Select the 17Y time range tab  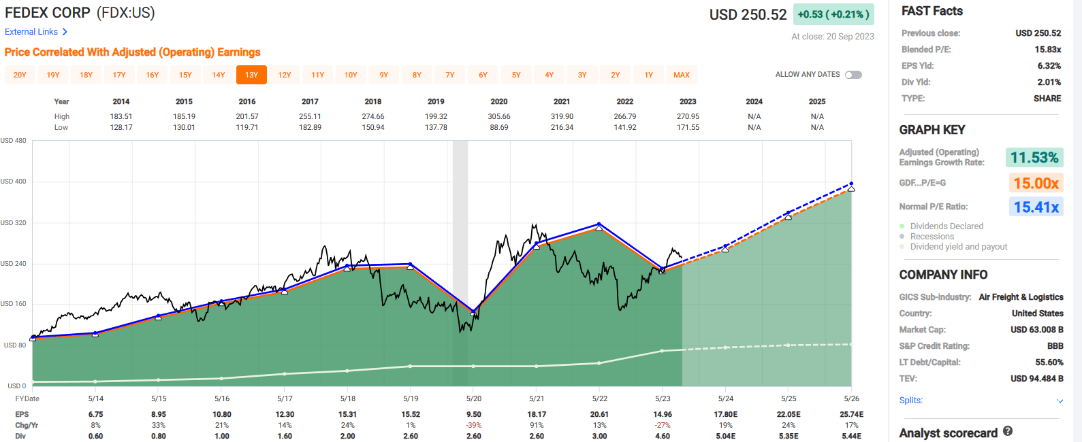point(119,75)
